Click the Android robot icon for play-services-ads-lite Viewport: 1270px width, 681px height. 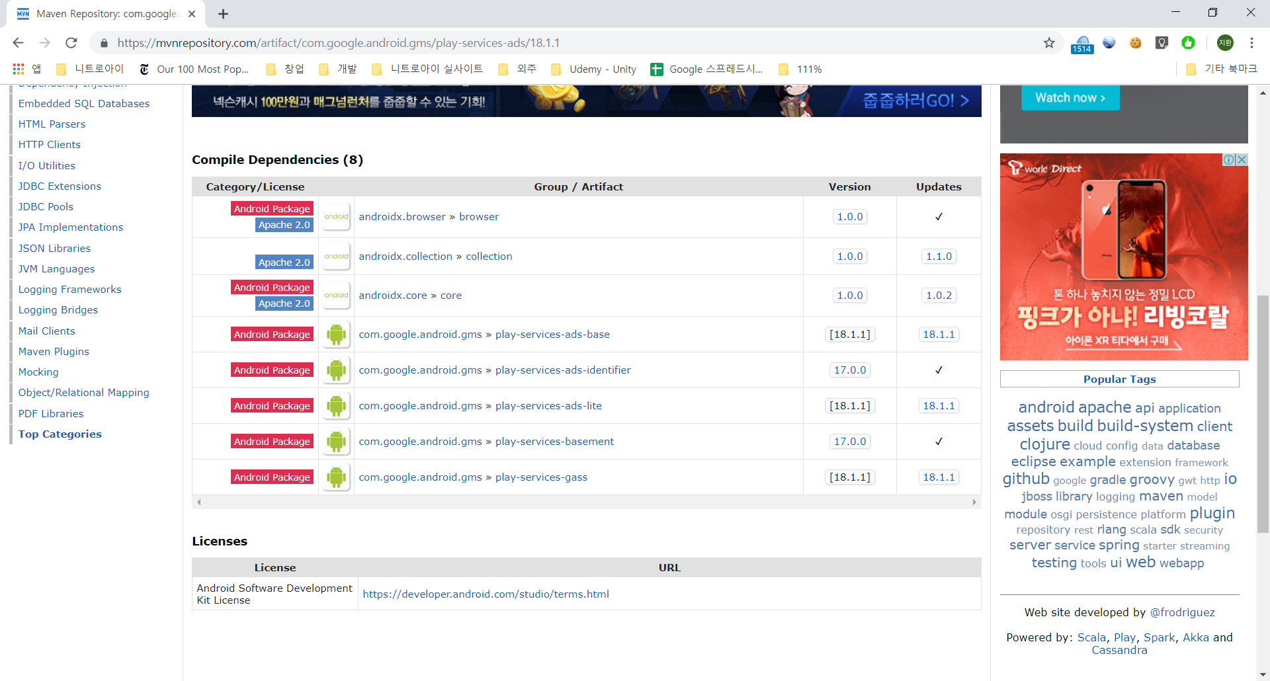336,406
